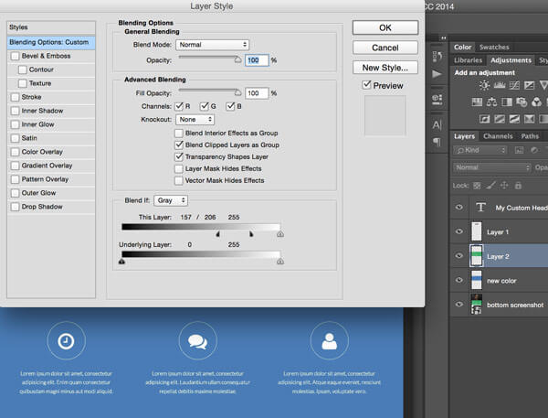Image resolution: width=548 pixels, height=418 pixels.
Task: Switch to the Swatches tab
Action: pos(494,47)
